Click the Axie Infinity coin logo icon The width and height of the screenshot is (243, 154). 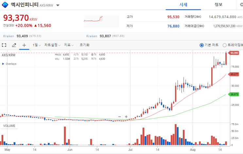point(5,5)
